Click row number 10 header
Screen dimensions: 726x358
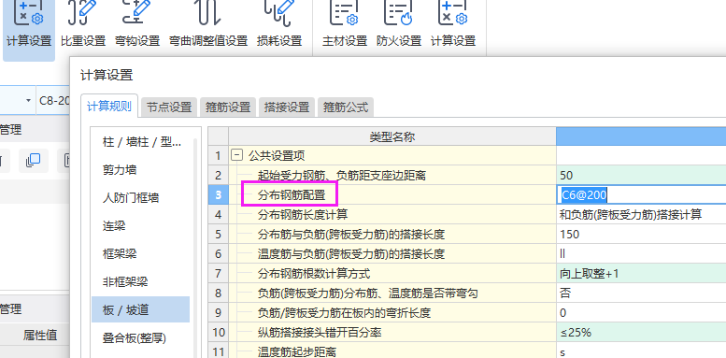218,333
